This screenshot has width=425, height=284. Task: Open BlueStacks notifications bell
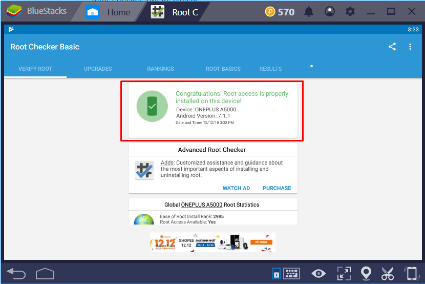[x=309, y=12]
